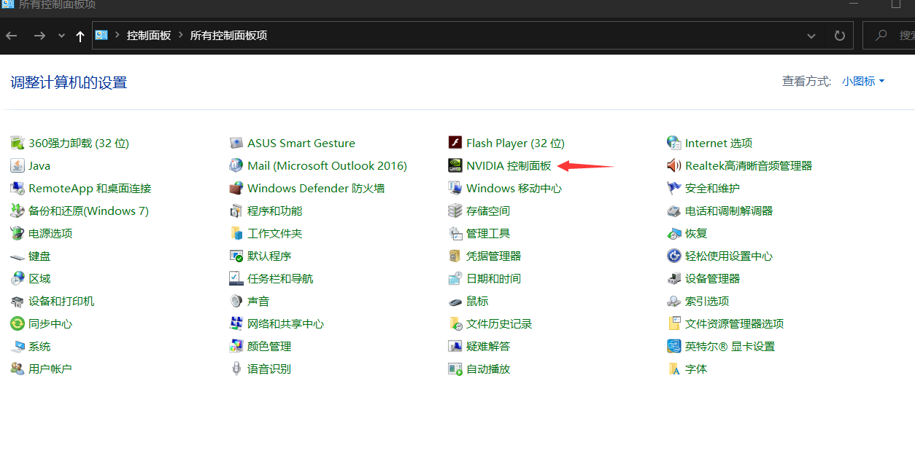Image resolution: width=915 pixels, height=472 pixels.
Task: Click the 存储空间 icon
Action: click(x=455, y=211)
